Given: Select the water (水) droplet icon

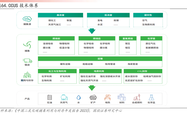Looking at the screenshot, I should coord(78,98).
